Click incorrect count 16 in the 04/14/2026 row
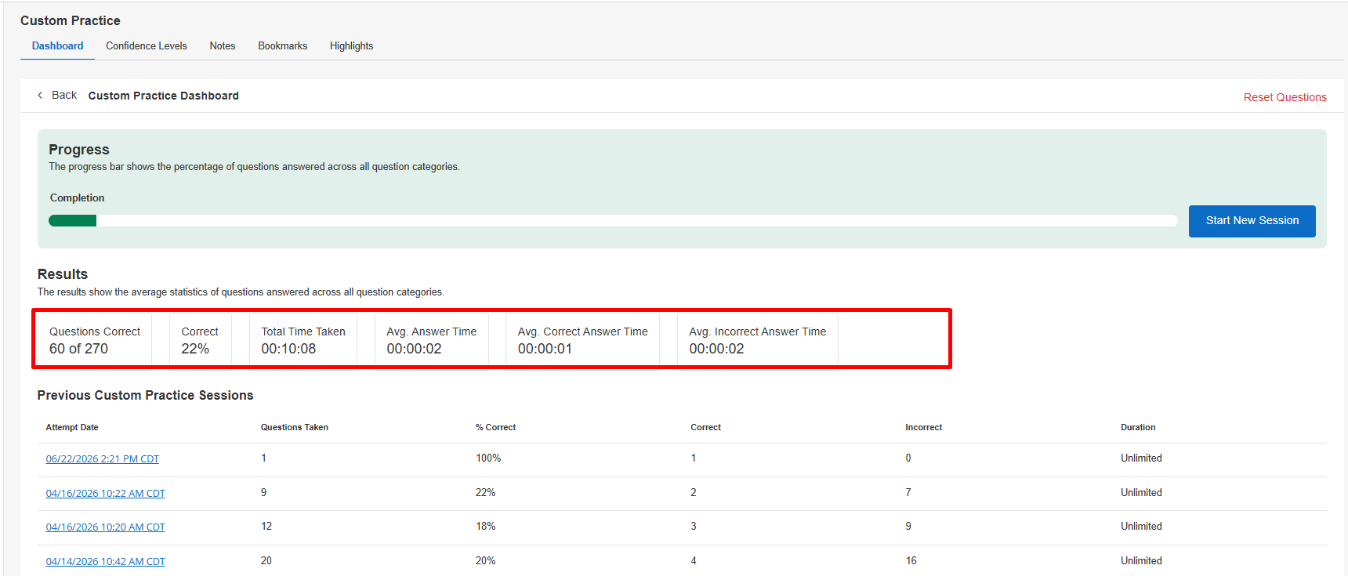 click(x=911, y=561)
